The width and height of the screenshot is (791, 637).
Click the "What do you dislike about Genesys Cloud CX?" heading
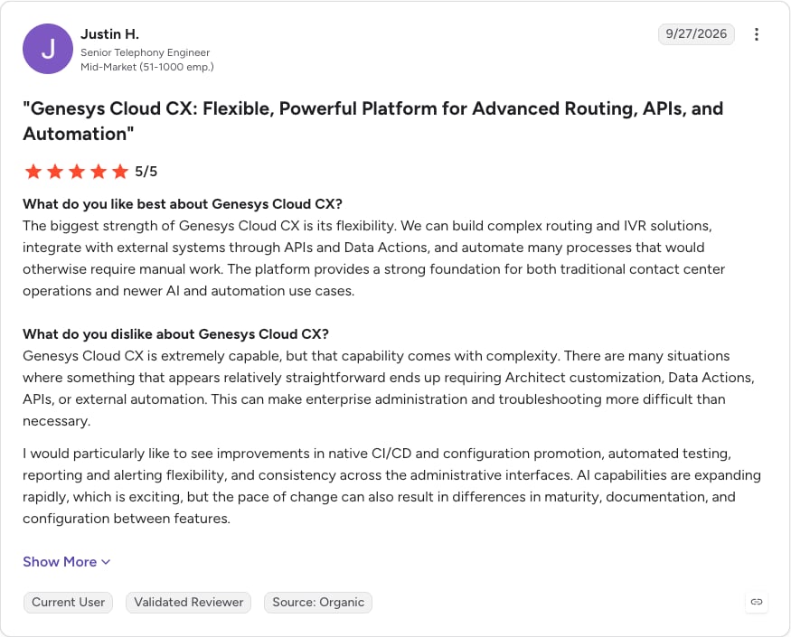click(x=176, y=334)
